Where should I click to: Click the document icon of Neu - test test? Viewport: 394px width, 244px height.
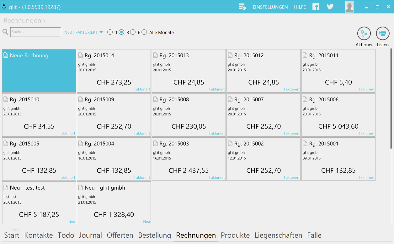tap(6, 188)
